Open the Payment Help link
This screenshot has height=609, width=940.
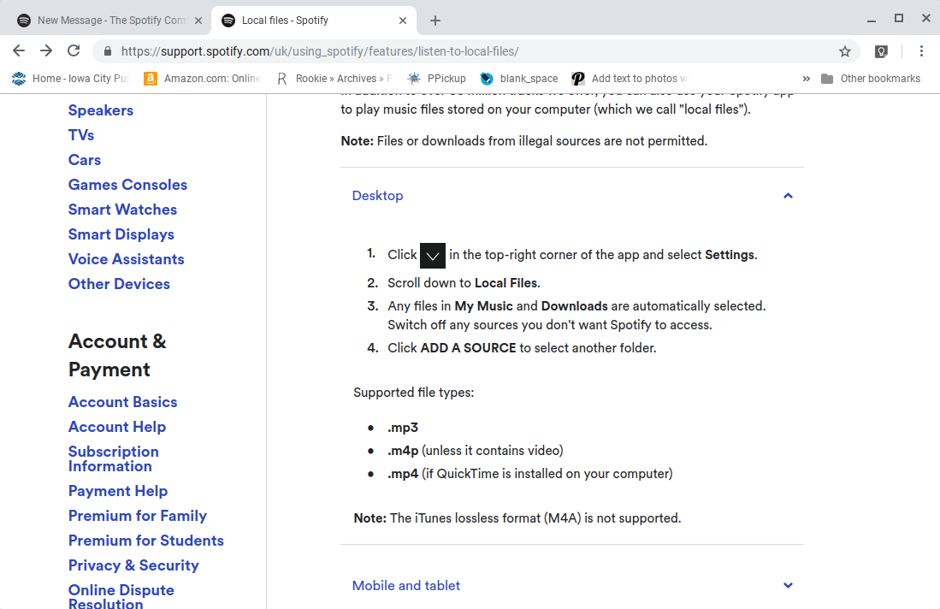pyautogui.click(x=118, y=491)
